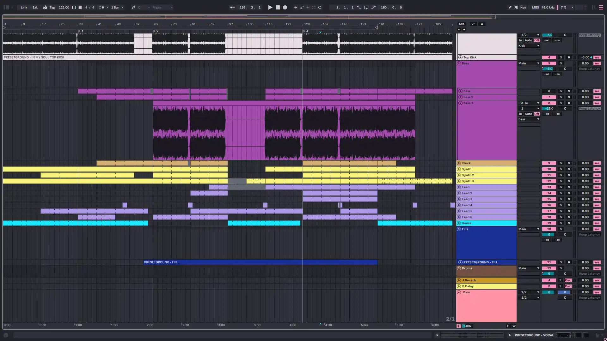Viewport: 607px width, 341px height.
Task: Lock envelopes with the padlock icon
Action: click(482, 24)
